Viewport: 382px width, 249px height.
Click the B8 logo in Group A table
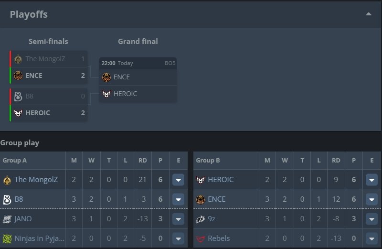pos(7,199)
